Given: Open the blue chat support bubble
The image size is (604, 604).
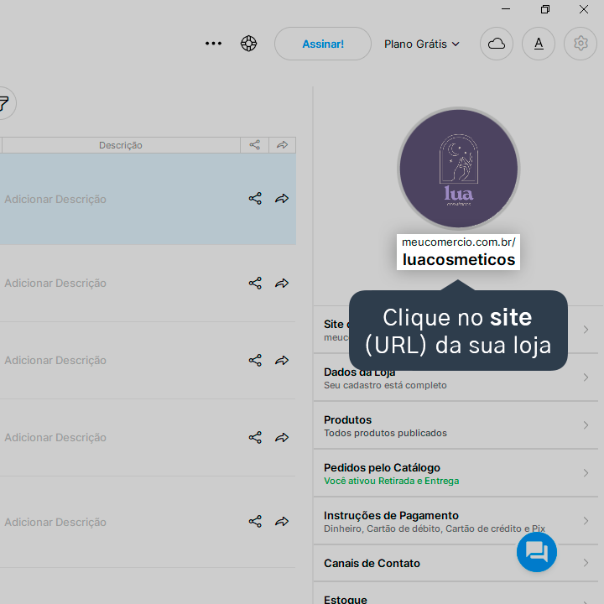Looking at the screenshot, I should pyautogui.click(x=537, y=552).
